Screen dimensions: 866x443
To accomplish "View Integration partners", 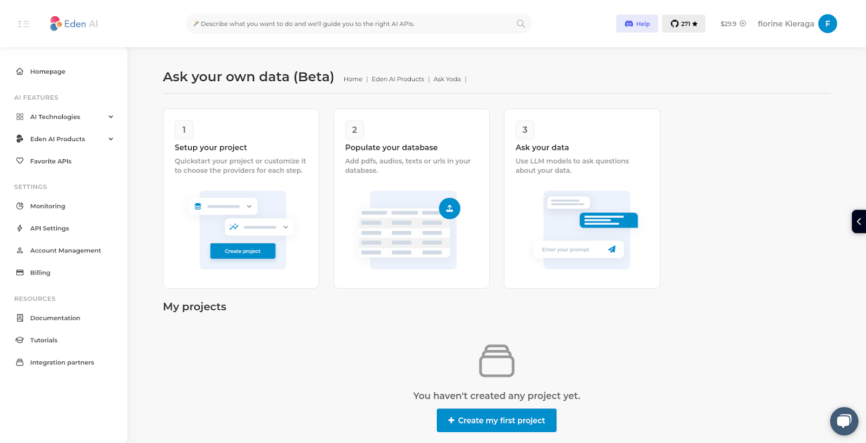I will (62, 362).
